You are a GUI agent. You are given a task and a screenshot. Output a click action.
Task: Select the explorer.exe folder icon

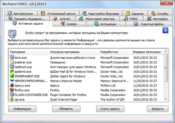coord(12,62)
